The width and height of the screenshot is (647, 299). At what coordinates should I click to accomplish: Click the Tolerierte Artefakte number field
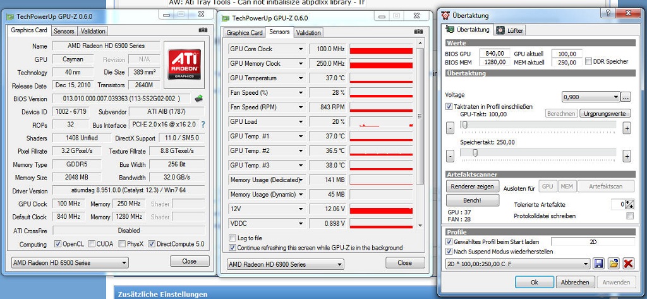pyautogui.click(x=618, y=204)
